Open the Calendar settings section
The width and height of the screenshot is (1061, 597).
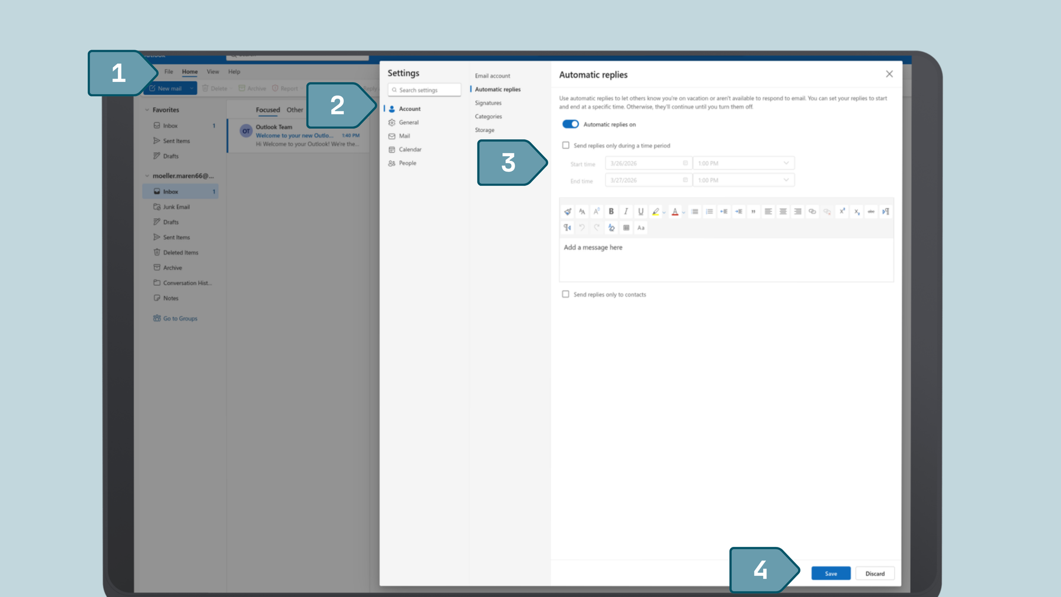(x=409, y=149)
